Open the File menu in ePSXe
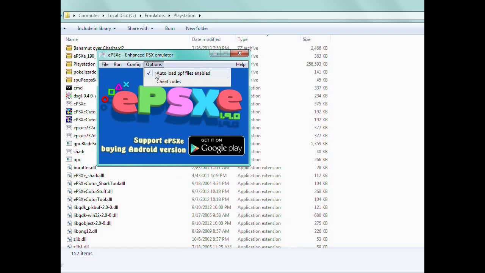Screen dimensions: 485x273 [105, 64]
